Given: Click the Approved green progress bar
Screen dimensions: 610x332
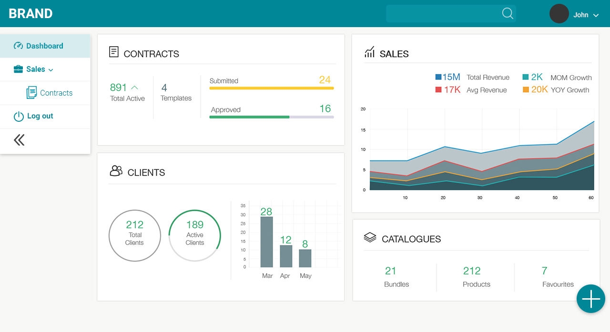Looking at the screenshot, I should click(271, 117).
